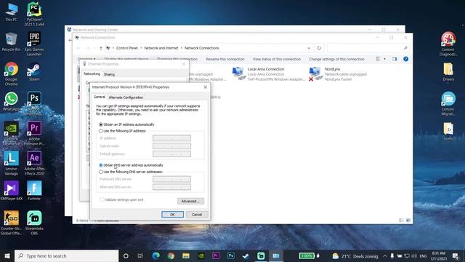The width and height of the screenshot is (465, 262).
Task: Open Streamlabs OBS from the taskbar
Action: coord(261,255)
